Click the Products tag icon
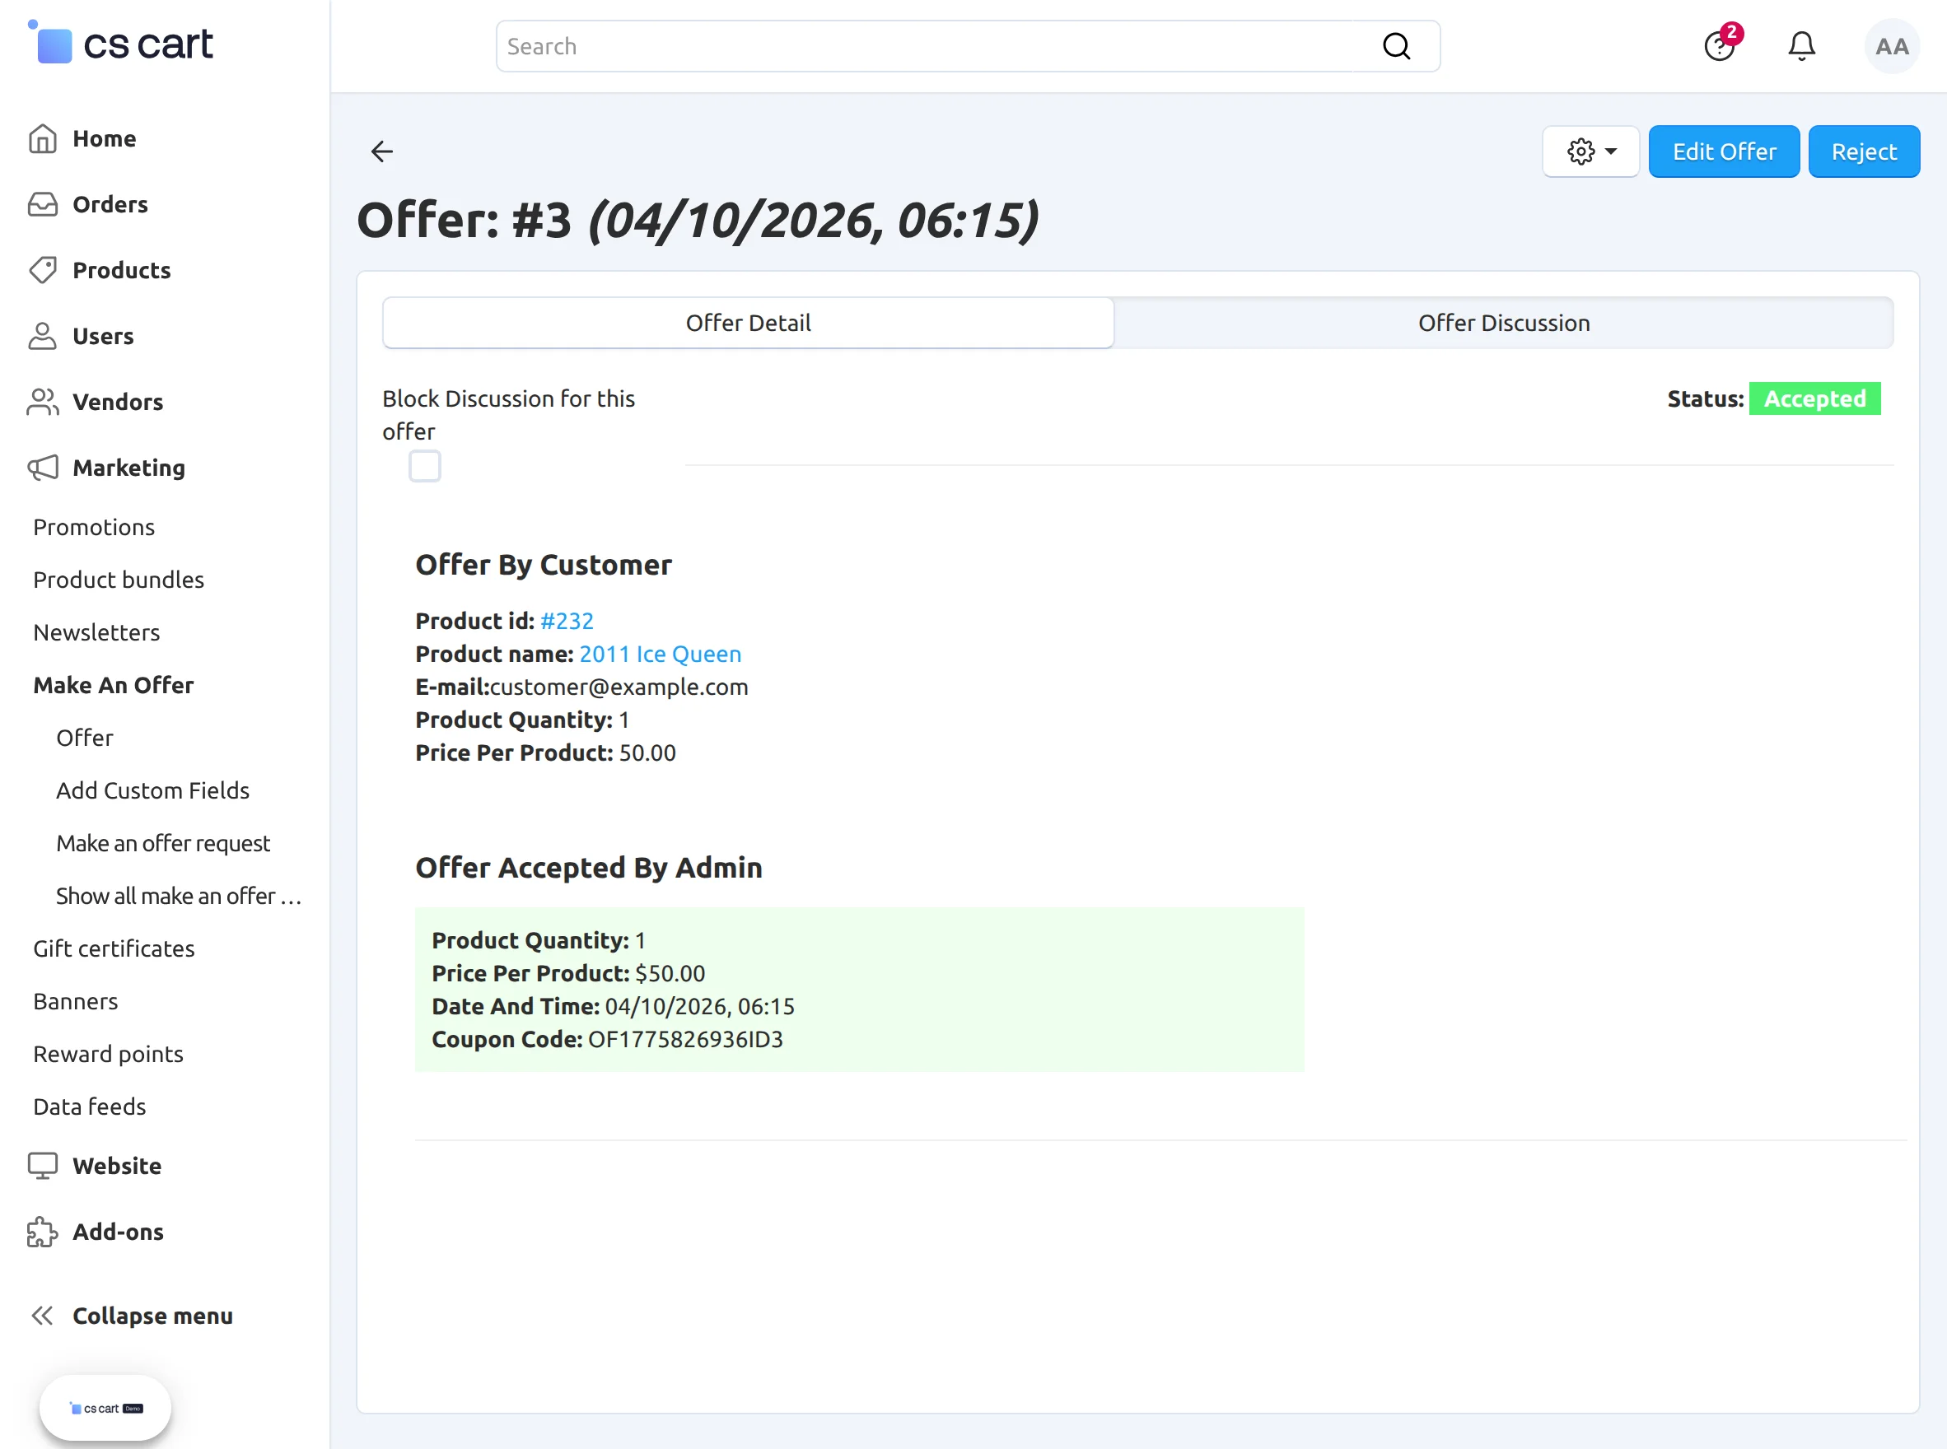Image resolution: width=1947 pixels, height=1449 pixels. click(x=42, y=270)
